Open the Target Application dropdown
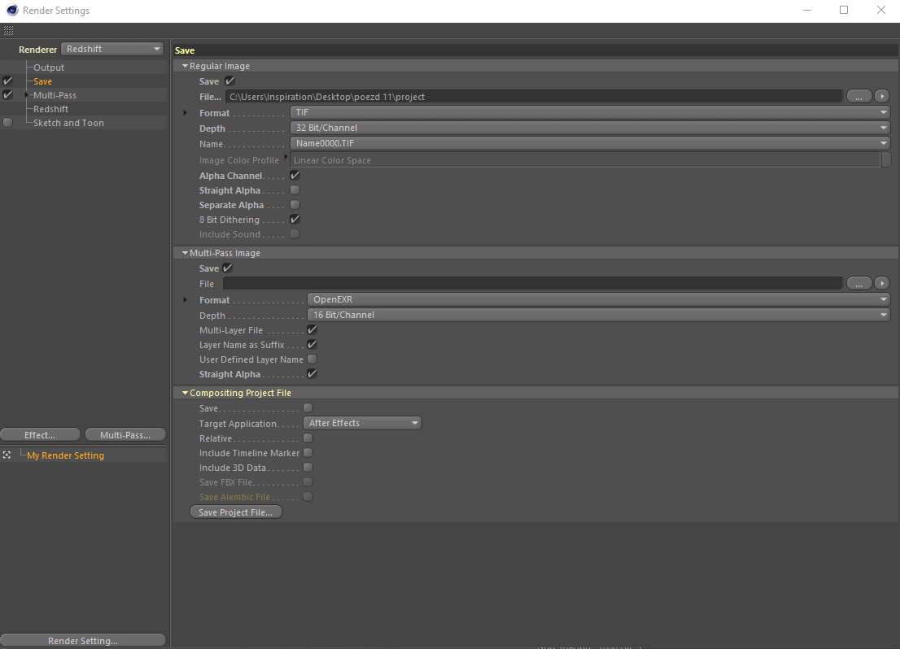The height and width of the screenshot is (649, 900). [x=363, y=423]
